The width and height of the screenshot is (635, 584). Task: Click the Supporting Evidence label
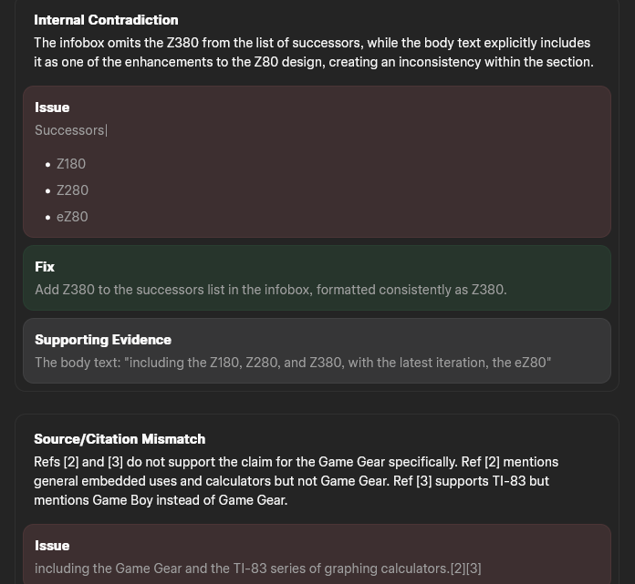[x=103, y=340]
